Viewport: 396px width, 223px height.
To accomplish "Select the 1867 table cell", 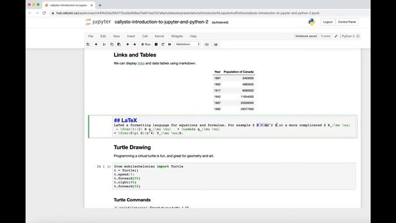I will click(217, 78).
